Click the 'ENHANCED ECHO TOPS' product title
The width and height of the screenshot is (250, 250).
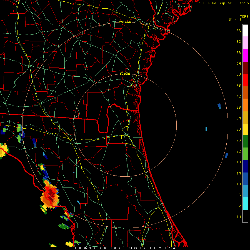click(97, 248)
